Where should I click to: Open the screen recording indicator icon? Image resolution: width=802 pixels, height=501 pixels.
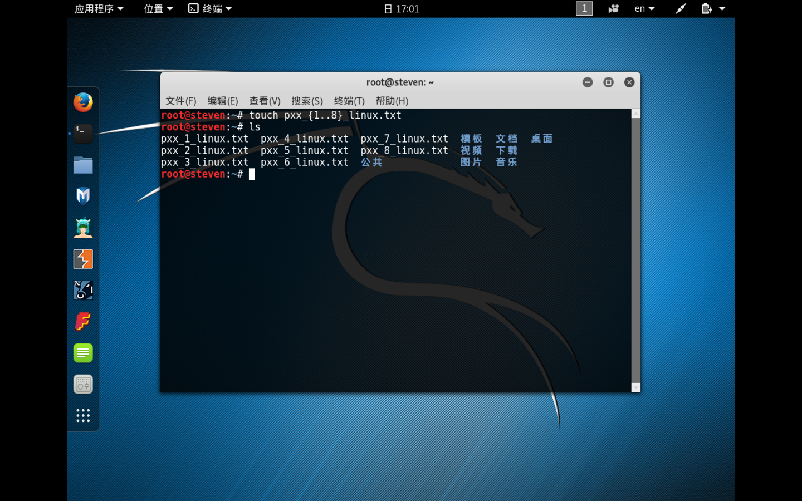pos(613,8)
